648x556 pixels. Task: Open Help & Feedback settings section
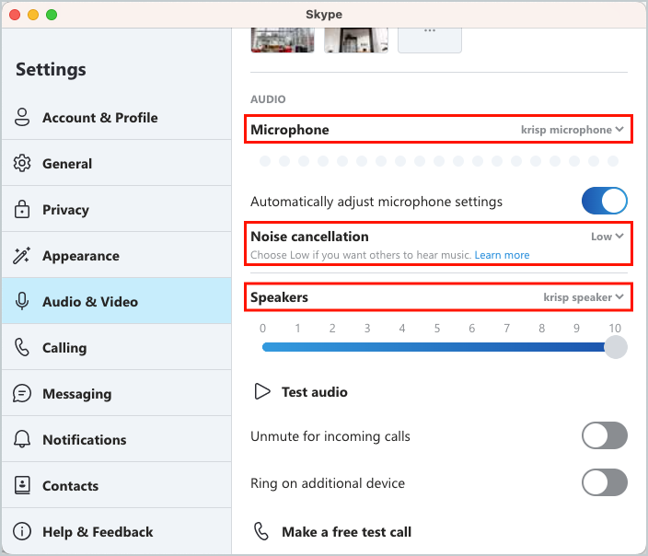pos(98,532)
